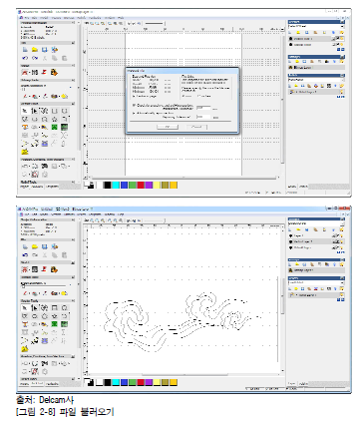Pick the orange colour swatch in swirl-drawing window
This screenshot has width=361, height=422.
click(x=174, y=382)
